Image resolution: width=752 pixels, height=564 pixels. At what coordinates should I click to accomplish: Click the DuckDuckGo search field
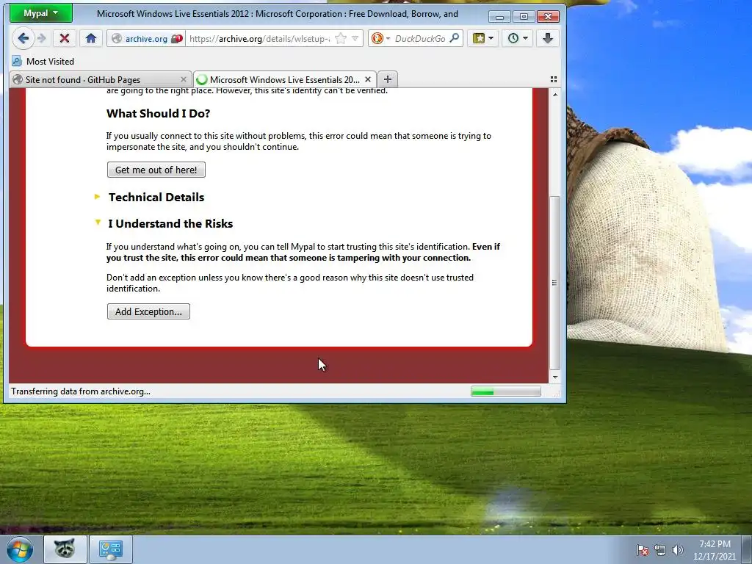coord(420,39)
